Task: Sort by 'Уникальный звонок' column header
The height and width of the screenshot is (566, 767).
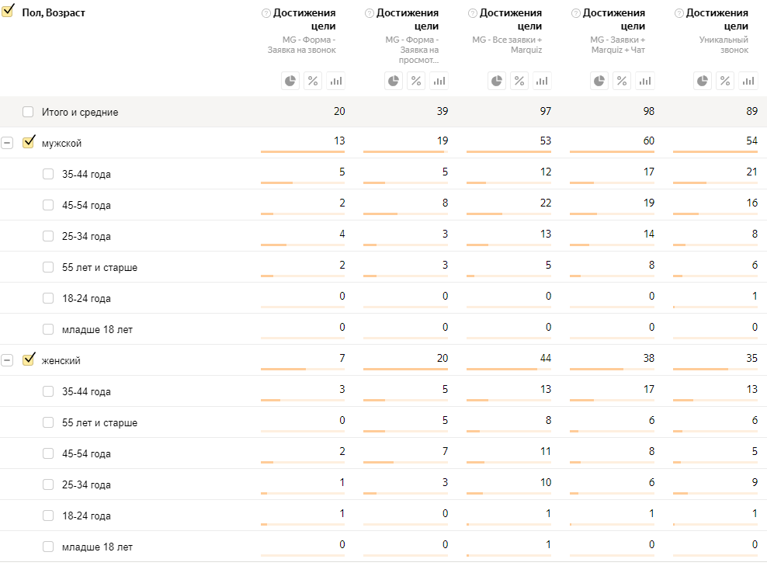Action: [717, 19]
